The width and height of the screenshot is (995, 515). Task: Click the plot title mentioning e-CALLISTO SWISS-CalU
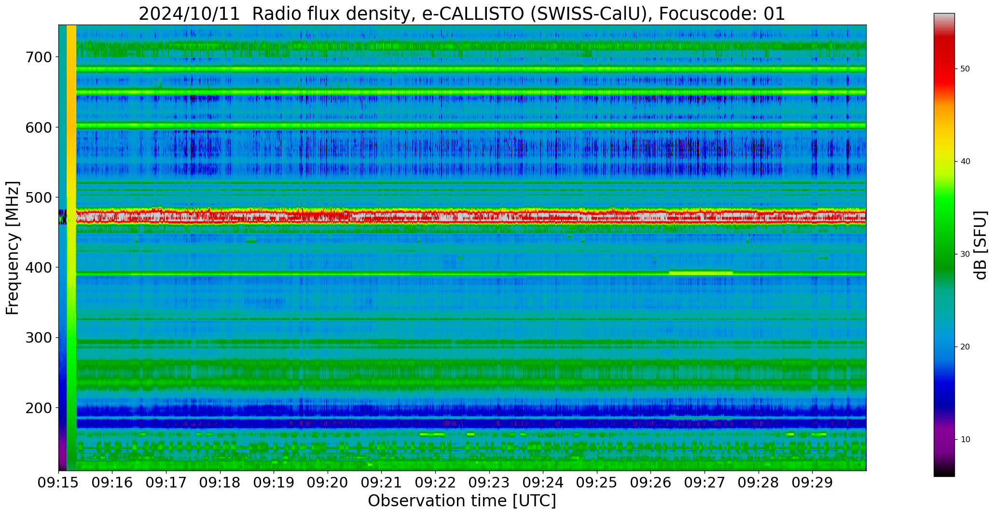point(462,14)
